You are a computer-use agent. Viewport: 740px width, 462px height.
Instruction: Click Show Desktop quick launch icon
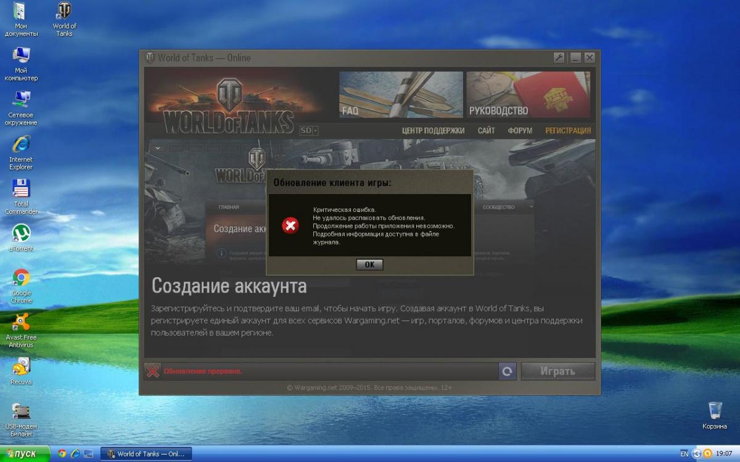(x=88, y=454)
